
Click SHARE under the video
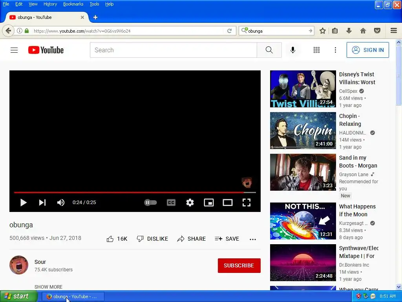click(191, 239)
